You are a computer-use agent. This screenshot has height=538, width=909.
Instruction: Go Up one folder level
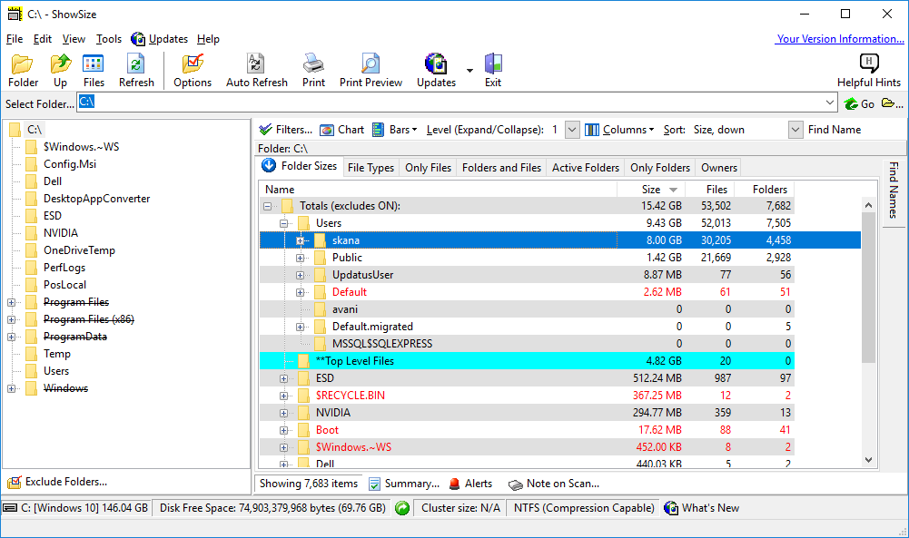click(x=60, y=71)
